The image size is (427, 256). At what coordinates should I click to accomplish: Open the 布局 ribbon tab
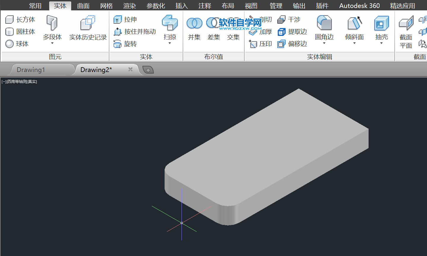coord(228,6)
